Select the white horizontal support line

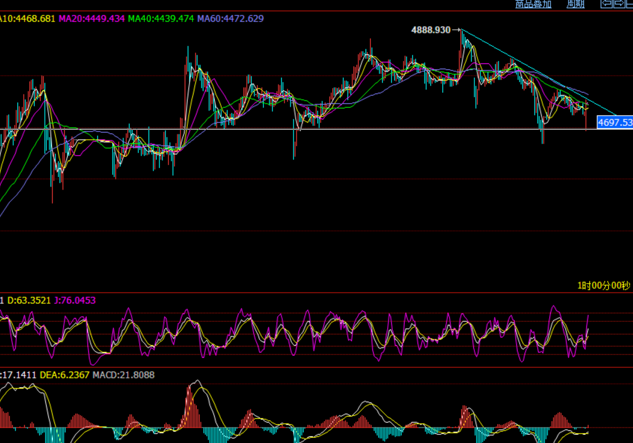pyautogui.click(x=352, y=129)
